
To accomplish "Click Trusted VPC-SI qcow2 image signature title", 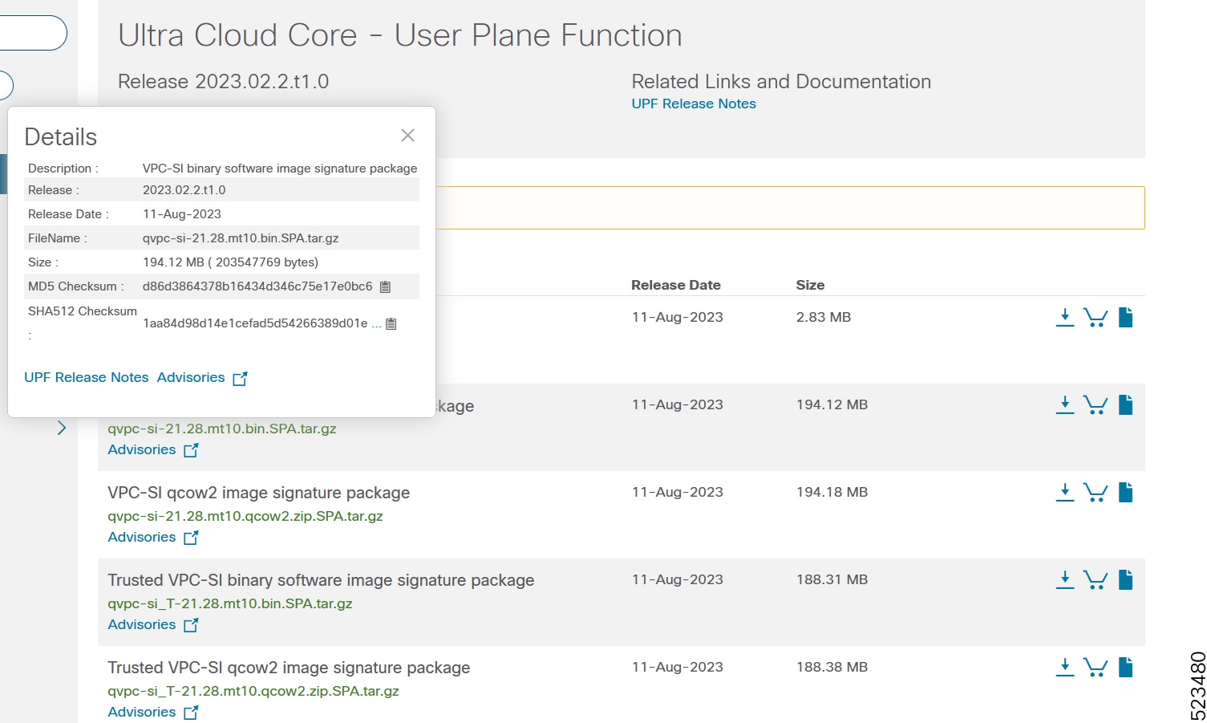I will pos(289,668).
